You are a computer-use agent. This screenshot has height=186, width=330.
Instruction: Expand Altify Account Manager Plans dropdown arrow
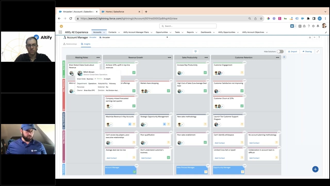152,32
